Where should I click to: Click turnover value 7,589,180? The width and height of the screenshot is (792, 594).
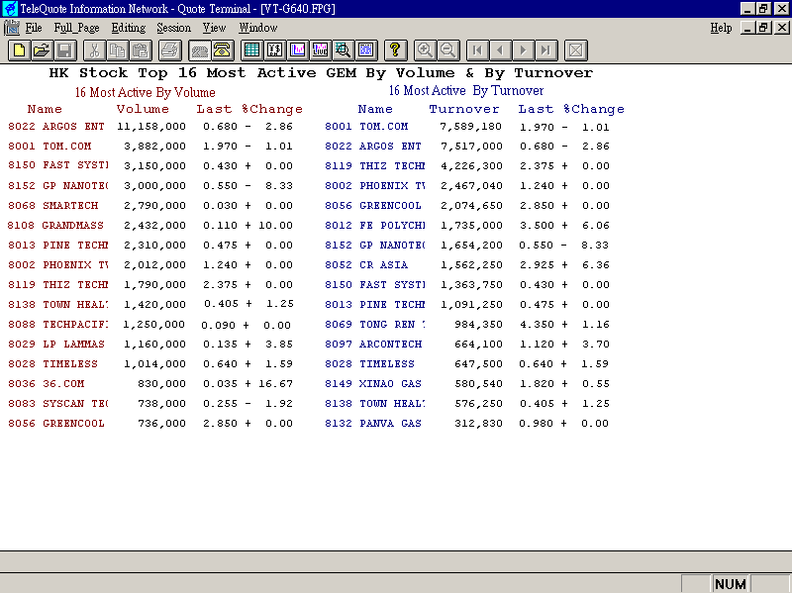pos(471,127)
